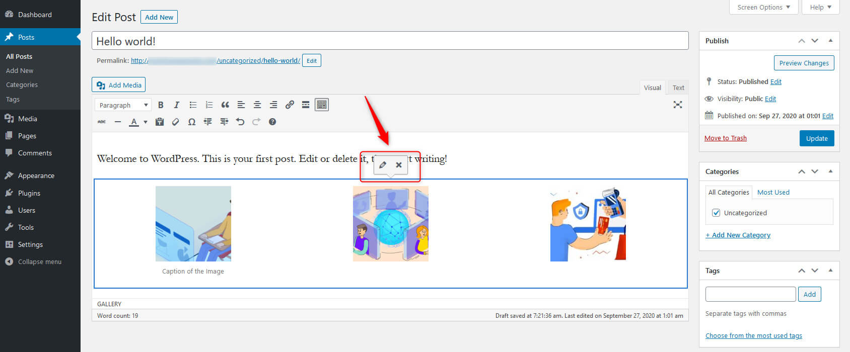Click the insert link chain icon
Image resolution: width=850 pixels, height=352 pixels.
(x=290, y=105)
